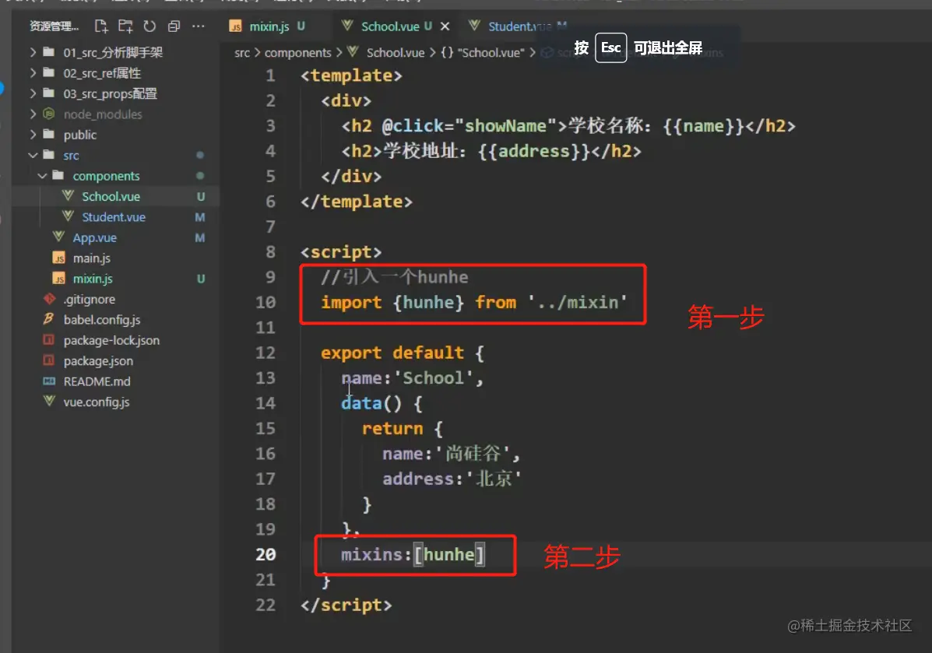Click the git icon beside .gitignore

click(x=49, y=299)
